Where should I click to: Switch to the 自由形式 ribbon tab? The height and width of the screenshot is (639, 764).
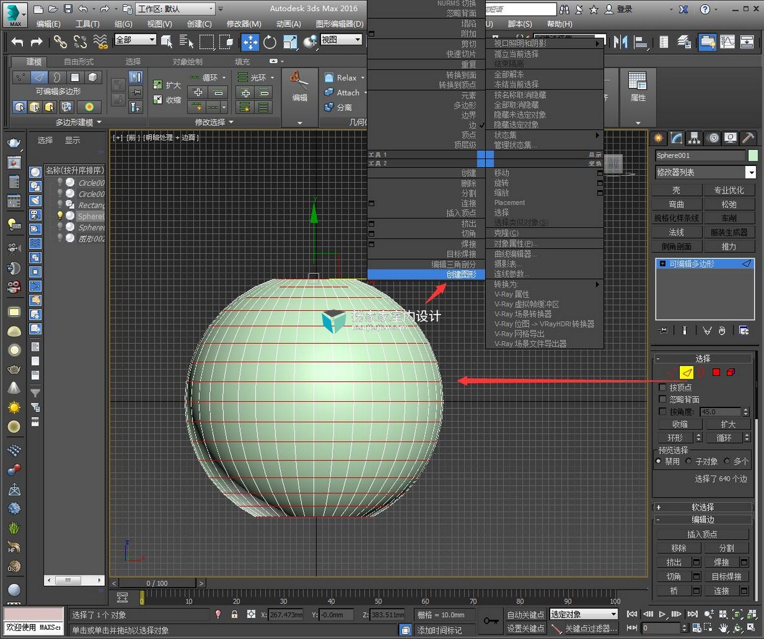(79, 62)
